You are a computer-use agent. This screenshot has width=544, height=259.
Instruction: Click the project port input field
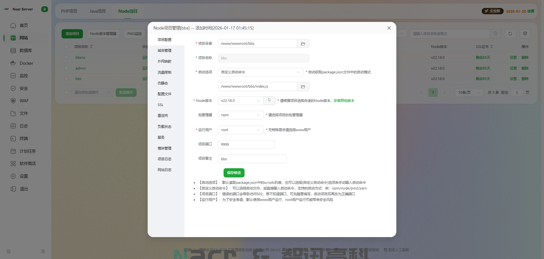click(246, 144)
